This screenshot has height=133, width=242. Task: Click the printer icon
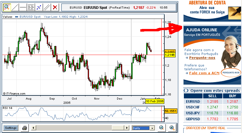25,128
